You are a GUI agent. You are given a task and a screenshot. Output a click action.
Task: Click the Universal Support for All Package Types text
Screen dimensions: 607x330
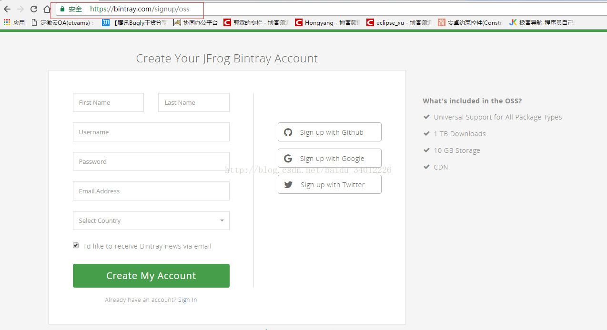point(498,117)
